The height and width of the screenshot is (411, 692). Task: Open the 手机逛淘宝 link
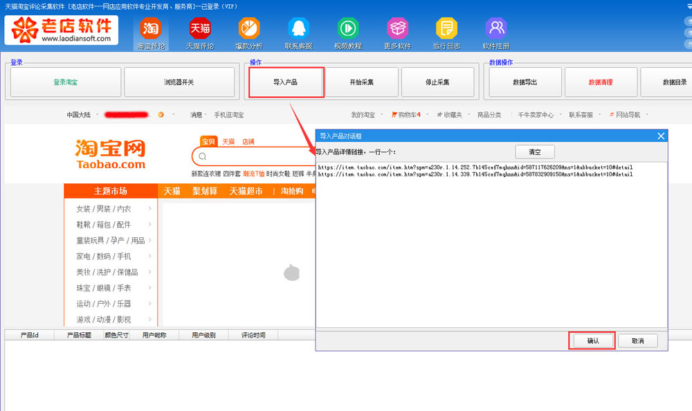228,115
